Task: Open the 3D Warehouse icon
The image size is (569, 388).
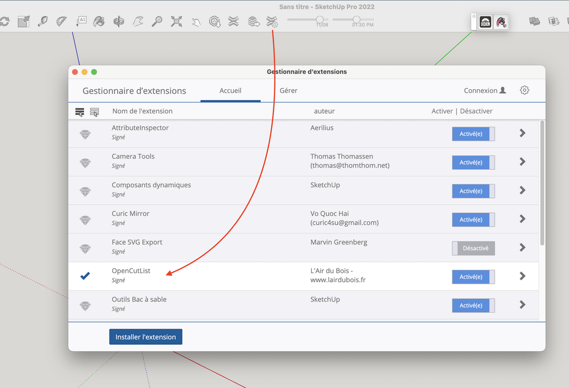Action: point(215,22)
